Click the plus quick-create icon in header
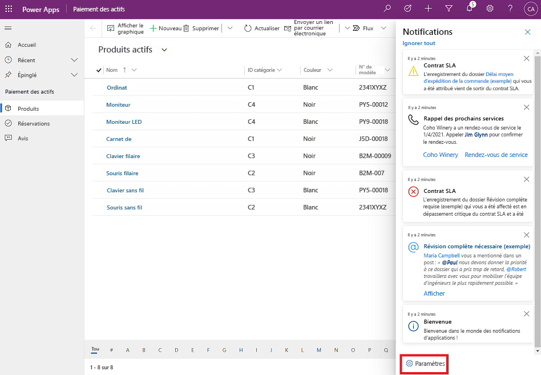541x375 pixels. (x=428, y=9)
